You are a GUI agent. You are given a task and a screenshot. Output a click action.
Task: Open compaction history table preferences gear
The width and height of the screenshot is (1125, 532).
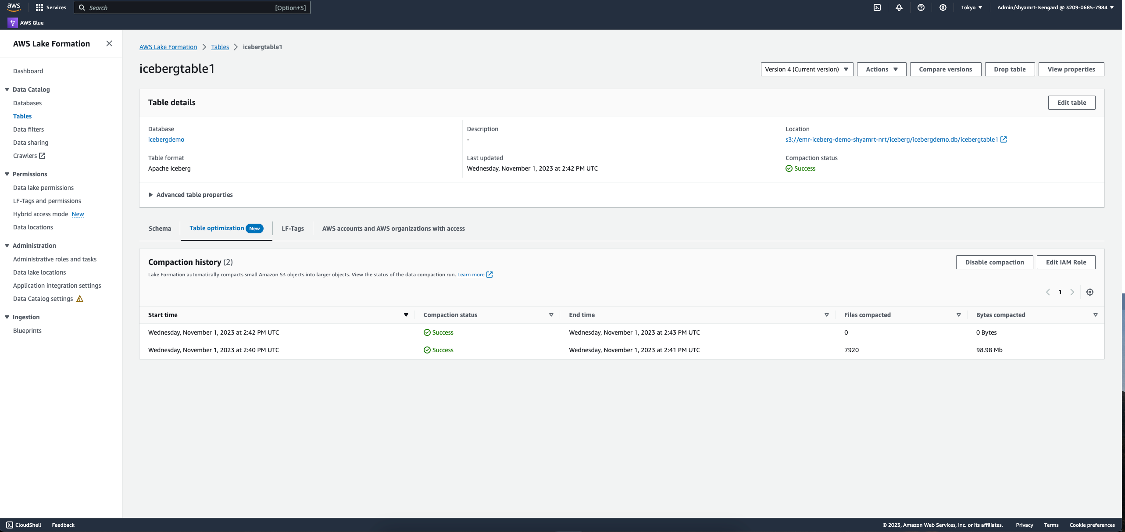[x=1089, y=292]
